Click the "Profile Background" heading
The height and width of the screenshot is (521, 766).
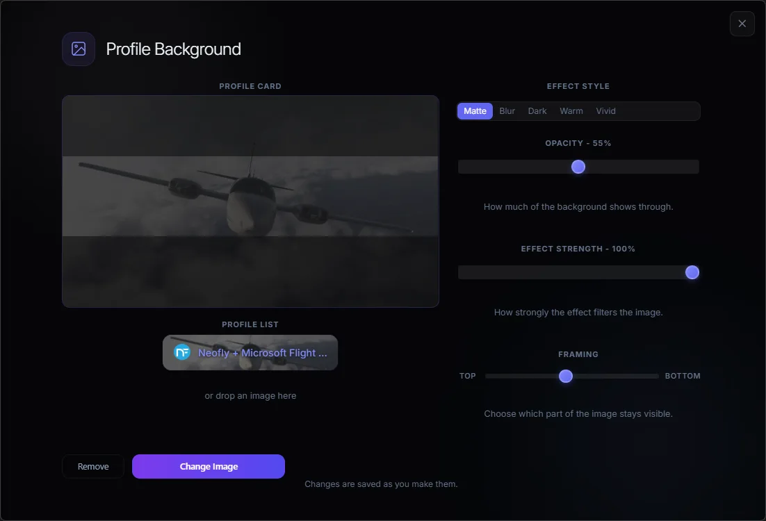click(173, 49)
